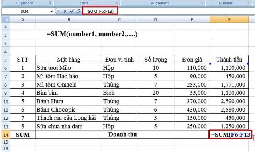Viewport: 255px width, 152px height.
Task: Click the Thành tiền header cell
Action: point(229,60)
